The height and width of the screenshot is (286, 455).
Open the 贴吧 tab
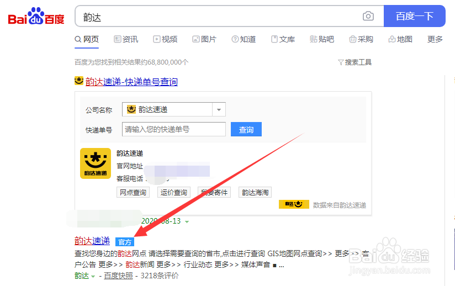(322, 39)
